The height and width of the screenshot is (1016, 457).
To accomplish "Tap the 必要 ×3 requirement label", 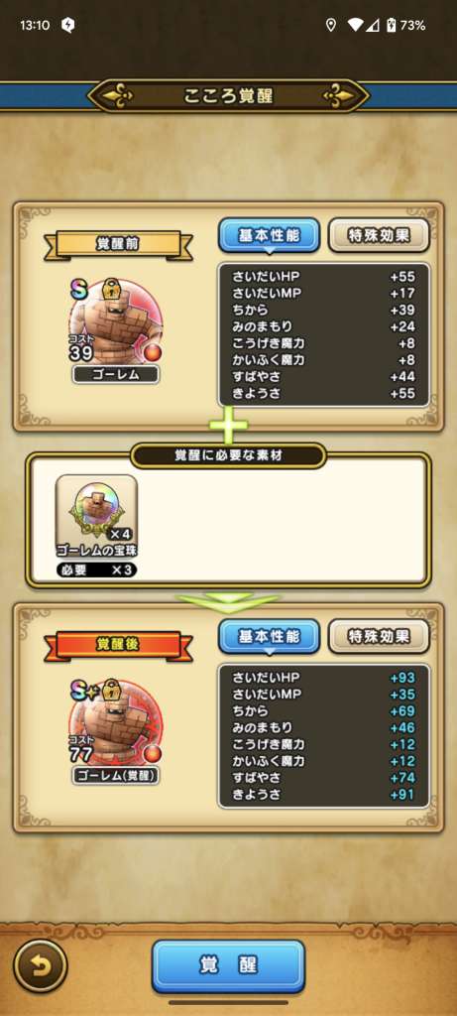I will click(x=96, y=571).
